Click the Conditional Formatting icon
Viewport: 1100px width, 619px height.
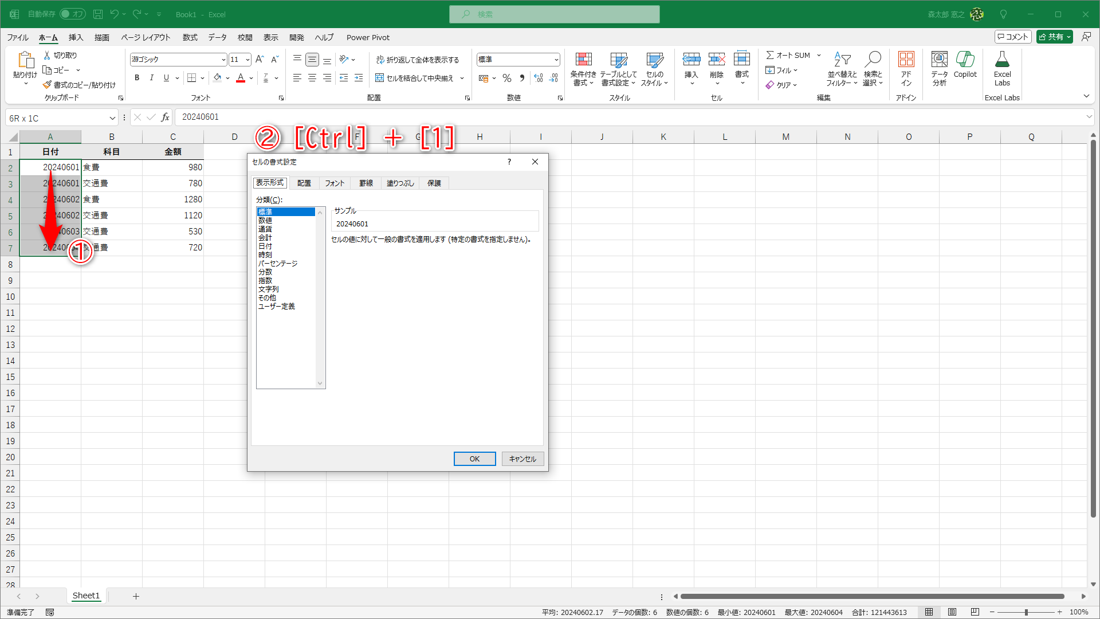pos(583,60)
